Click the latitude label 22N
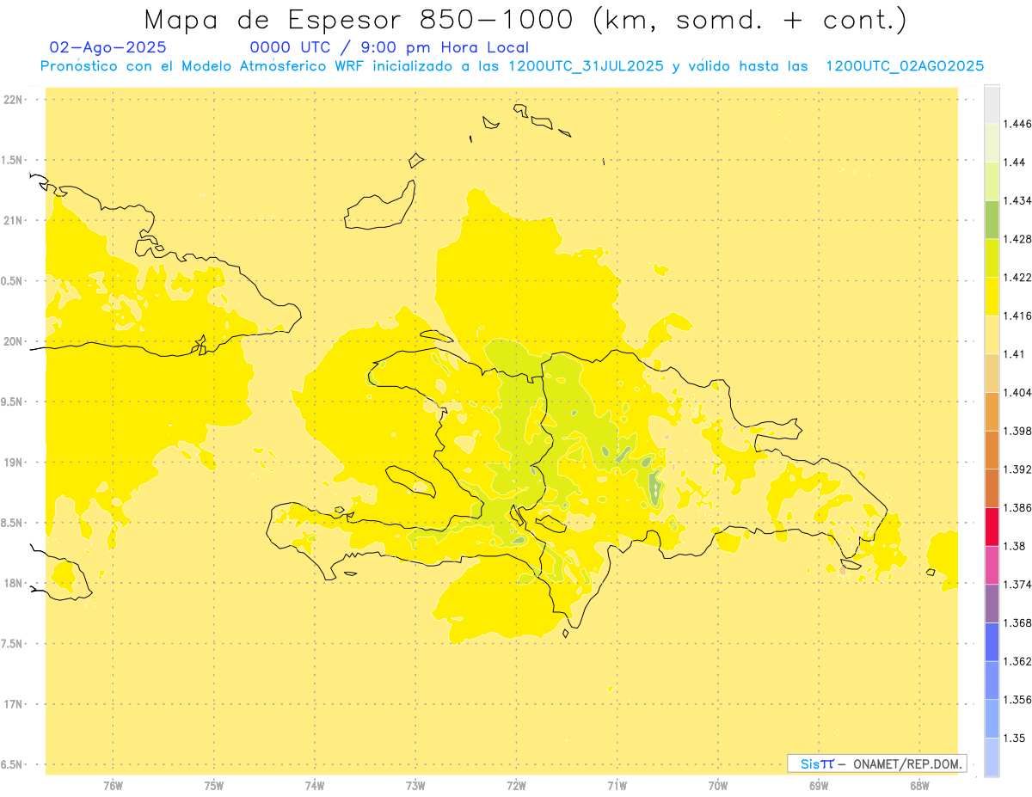 12,100
